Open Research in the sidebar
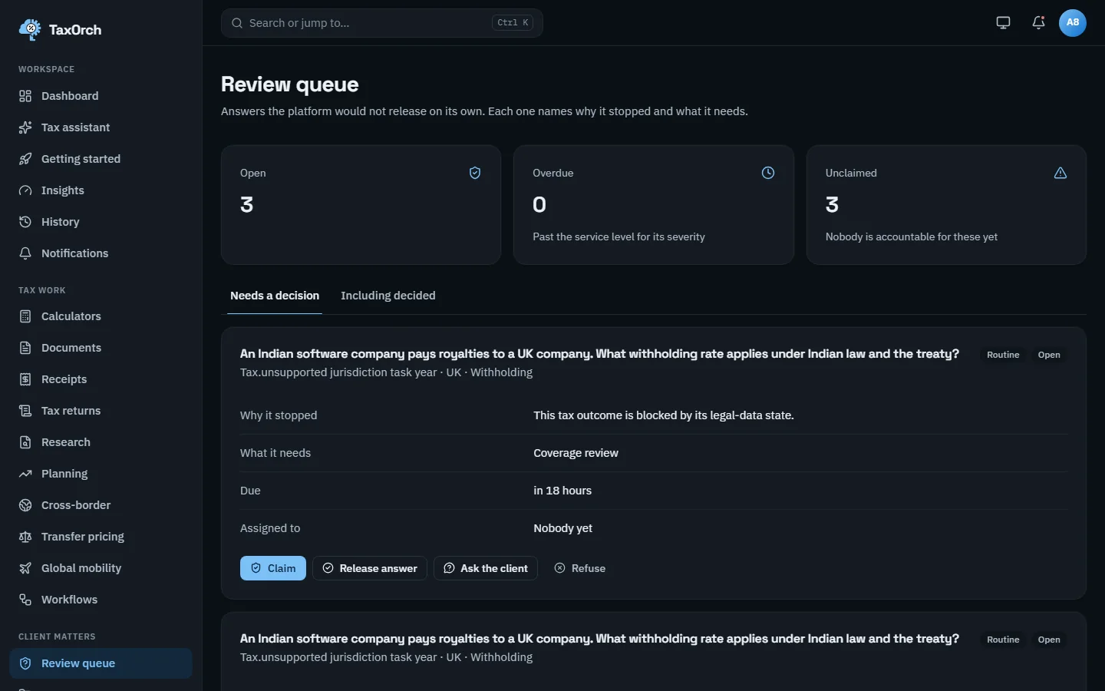Image resolution: width=1105 pixels, height=691 pixels. coord(101,442)
